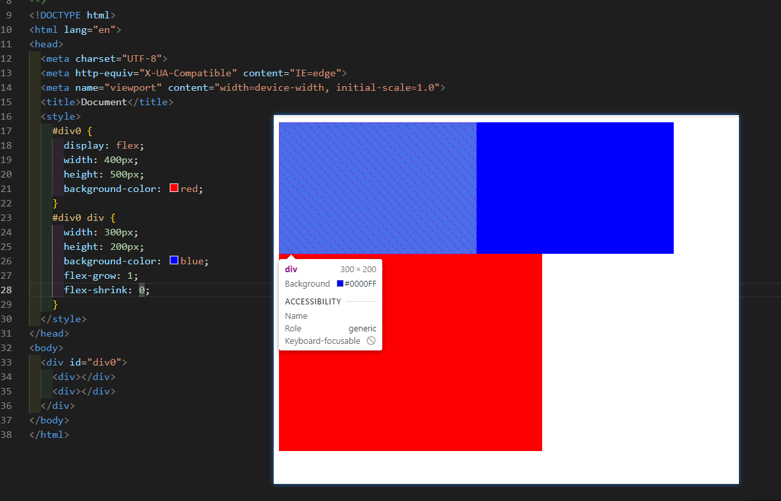Click the 'display: flex;' line in editor

coord(103,145)
